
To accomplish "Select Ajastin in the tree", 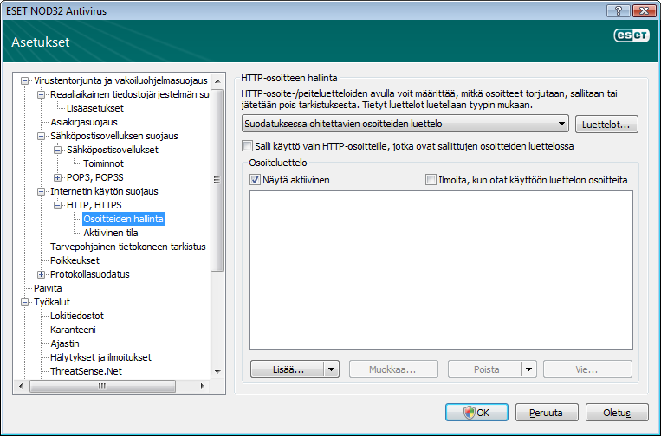I will pyautogui.click(x=65, y=343).
